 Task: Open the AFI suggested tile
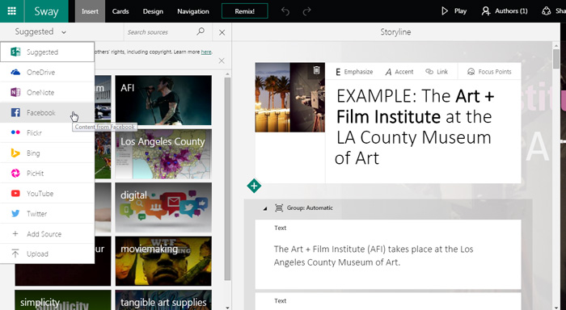163,100
